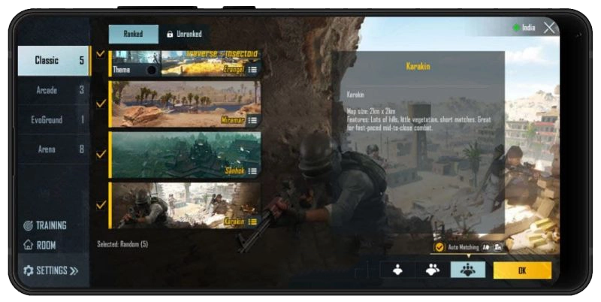Expand the Settings double-chevron arrows

point(74,271)
